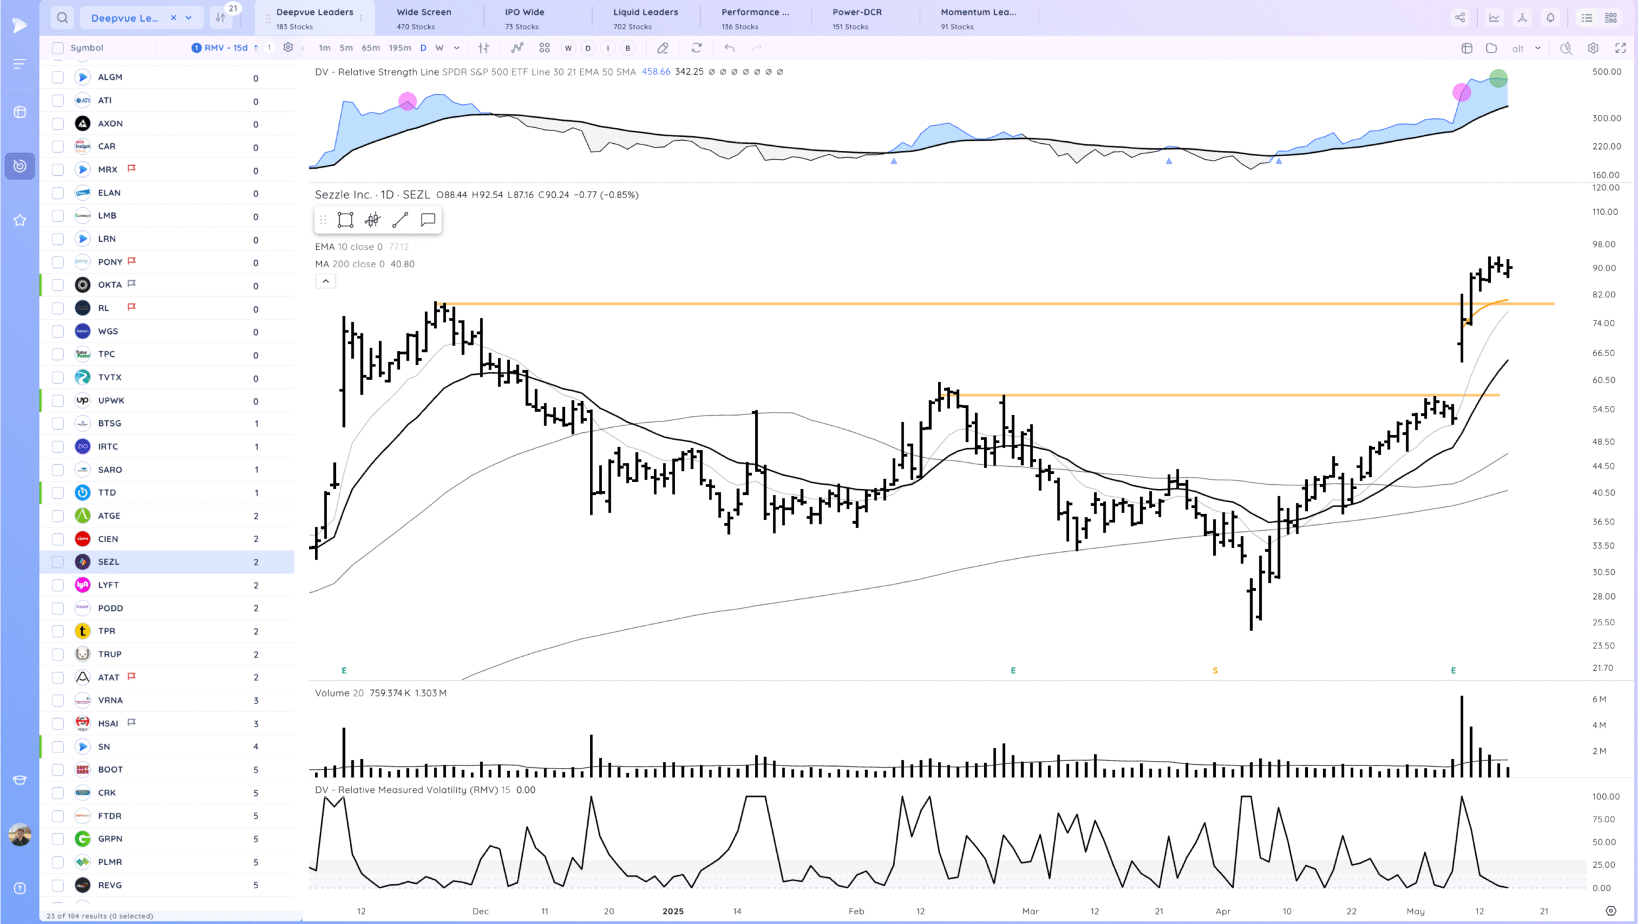Open the screener filters icon with badge 21

click(x=221, y=18)
